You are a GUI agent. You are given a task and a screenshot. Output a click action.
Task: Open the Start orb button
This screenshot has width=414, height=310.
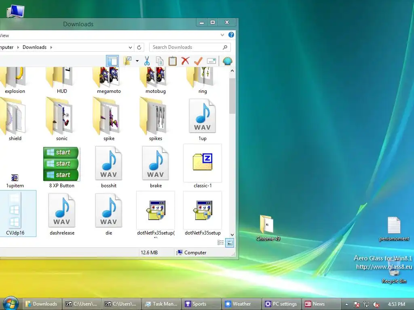(10, 304)
